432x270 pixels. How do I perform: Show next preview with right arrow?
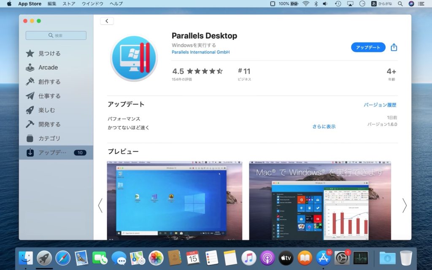[404, 205]
